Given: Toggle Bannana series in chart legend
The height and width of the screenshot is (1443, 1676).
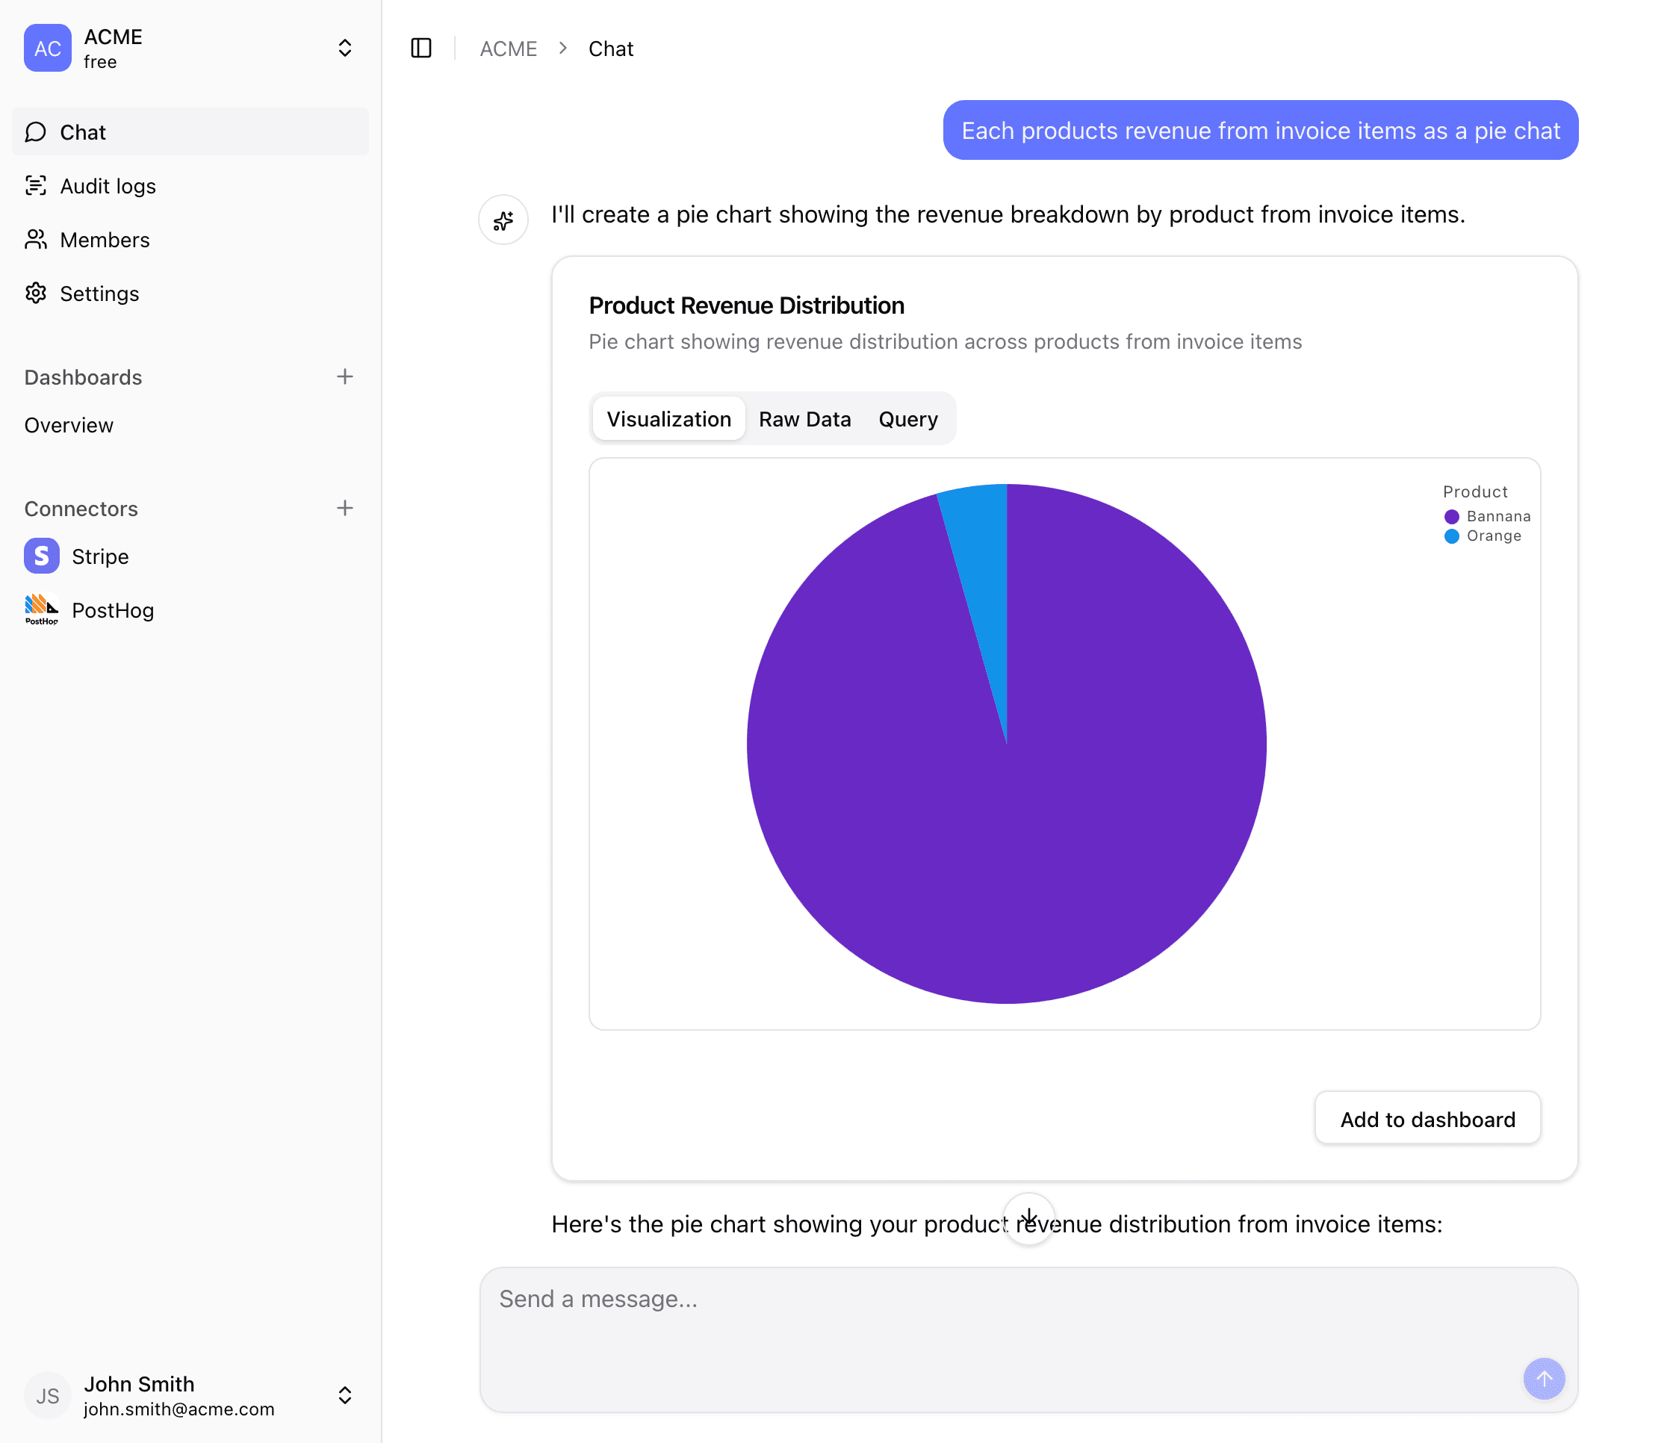Looking at the screenshot, I should [x=1488, y=516].
